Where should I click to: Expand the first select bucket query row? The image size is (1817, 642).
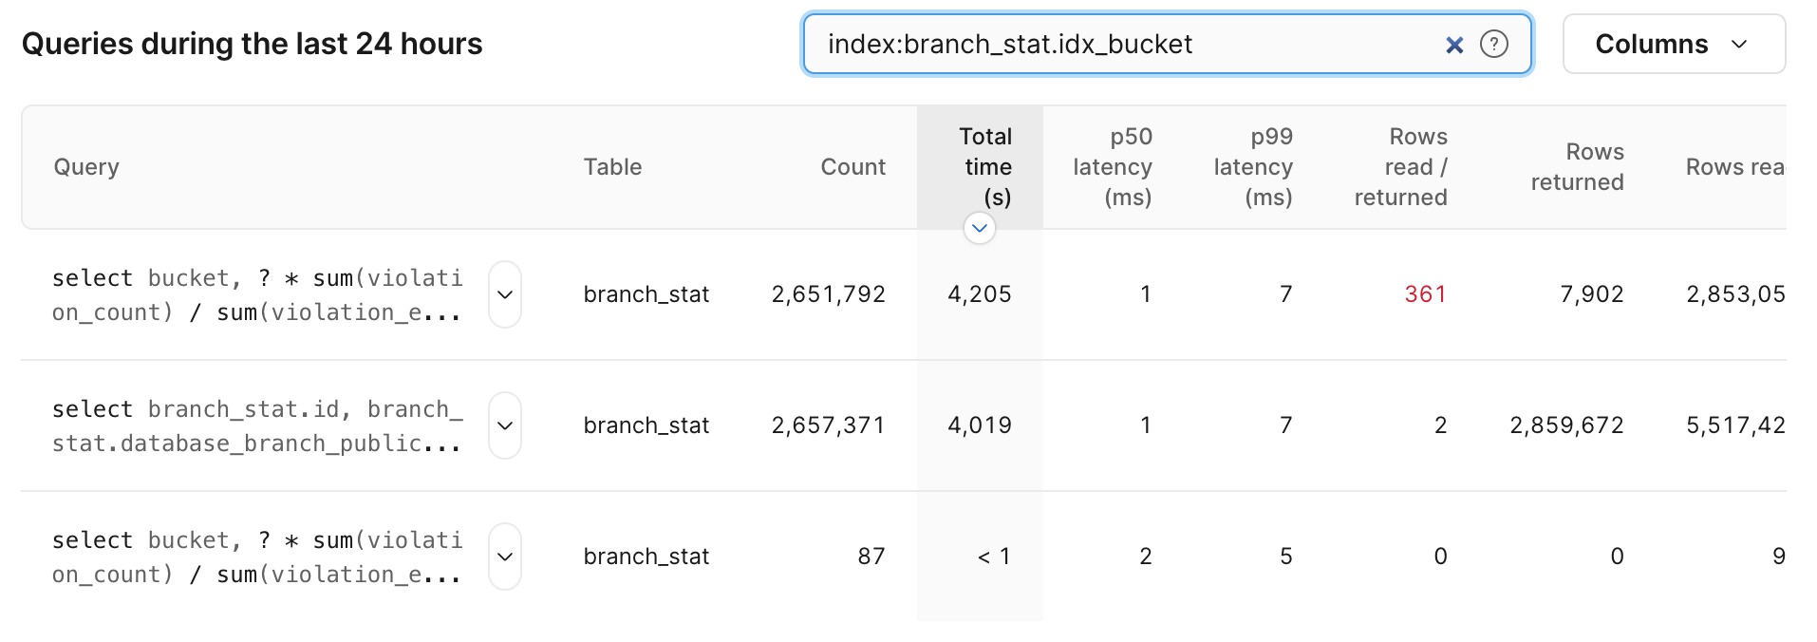click(504, 294)
